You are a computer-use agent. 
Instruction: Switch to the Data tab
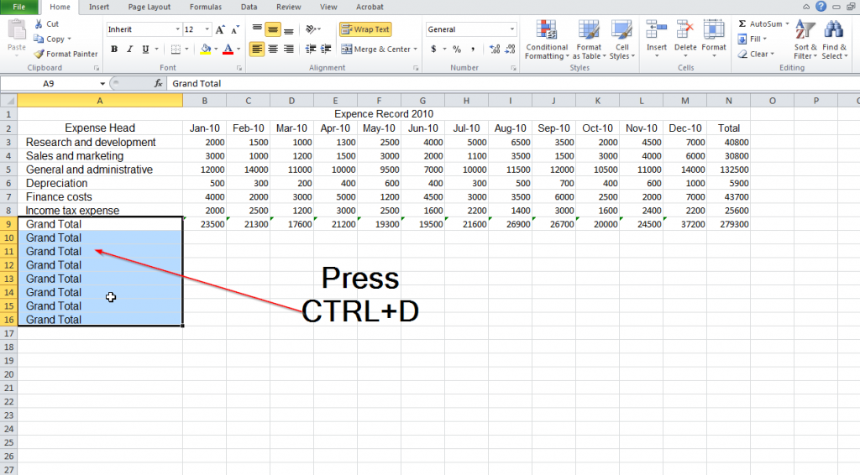[249, 7]
